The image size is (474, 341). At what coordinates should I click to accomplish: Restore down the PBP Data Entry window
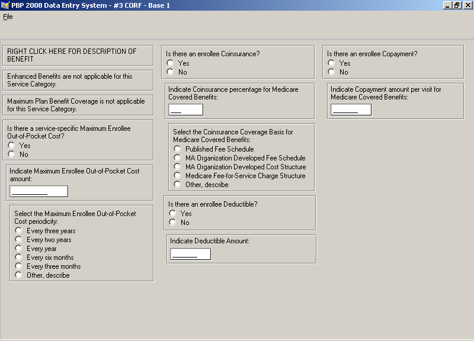[x=456, y=5]
